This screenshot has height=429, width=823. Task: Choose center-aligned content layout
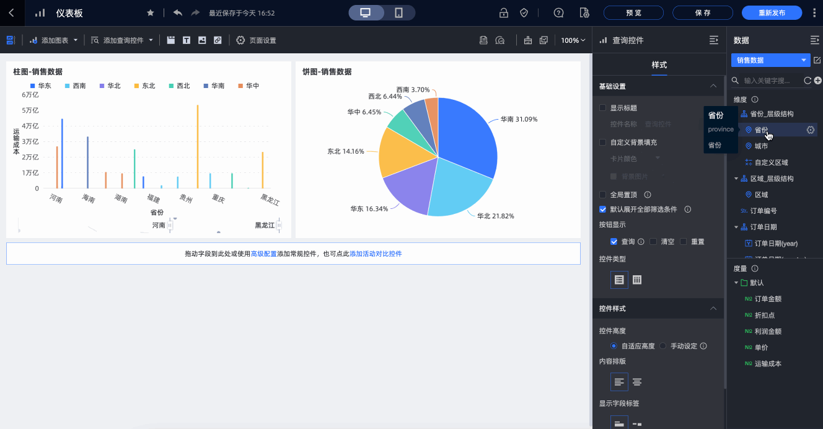point(637,382)
